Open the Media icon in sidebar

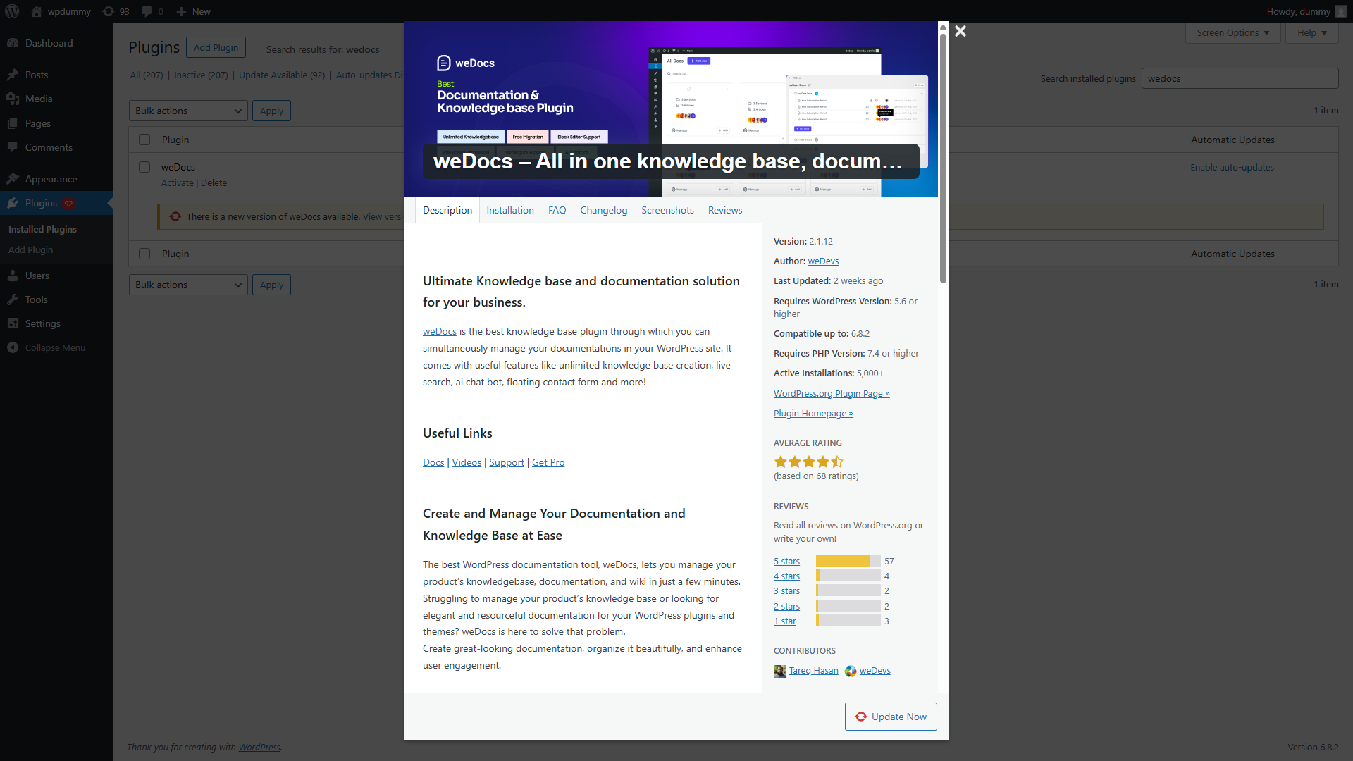[13, 99]
